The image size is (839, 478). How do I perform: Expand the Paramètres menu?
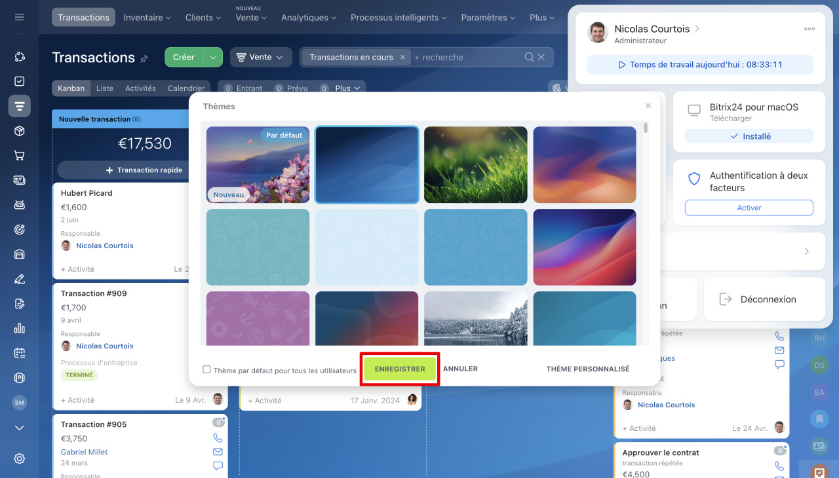coord(488,18)
